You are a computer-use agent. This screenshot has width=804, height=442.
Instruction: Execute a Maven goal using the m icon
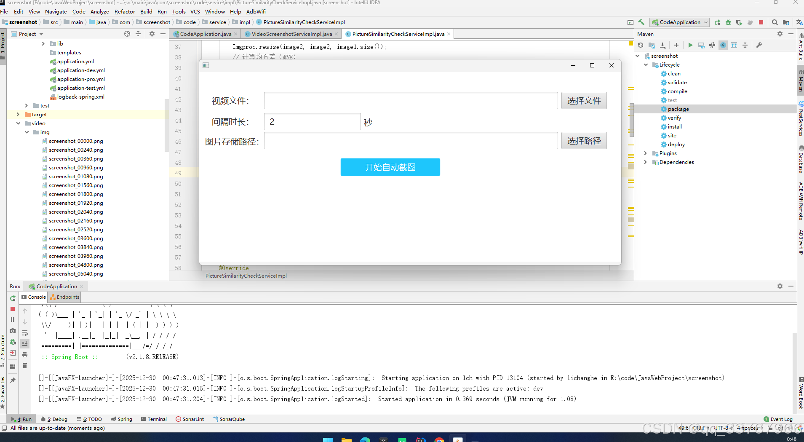click(x=701, y=45)
